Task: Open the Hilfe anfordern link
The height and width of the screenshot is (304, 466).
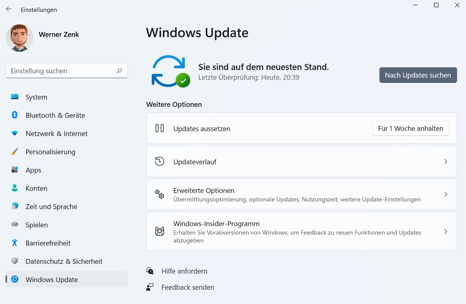Action: 184,271
